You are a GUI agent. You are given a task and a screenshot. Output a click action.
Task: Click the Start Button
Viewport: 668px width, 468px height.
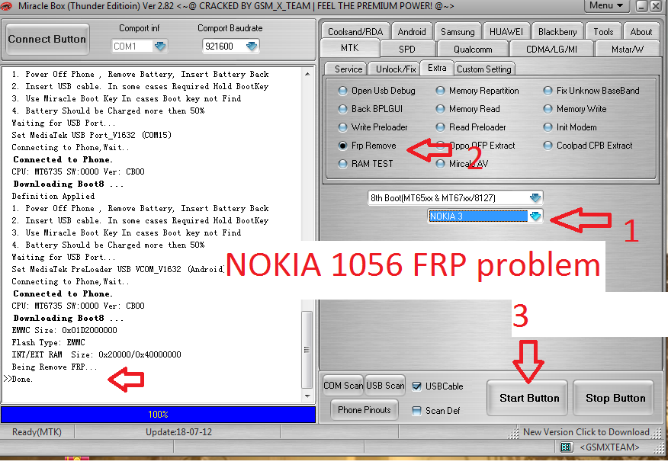tap(528, 398)
